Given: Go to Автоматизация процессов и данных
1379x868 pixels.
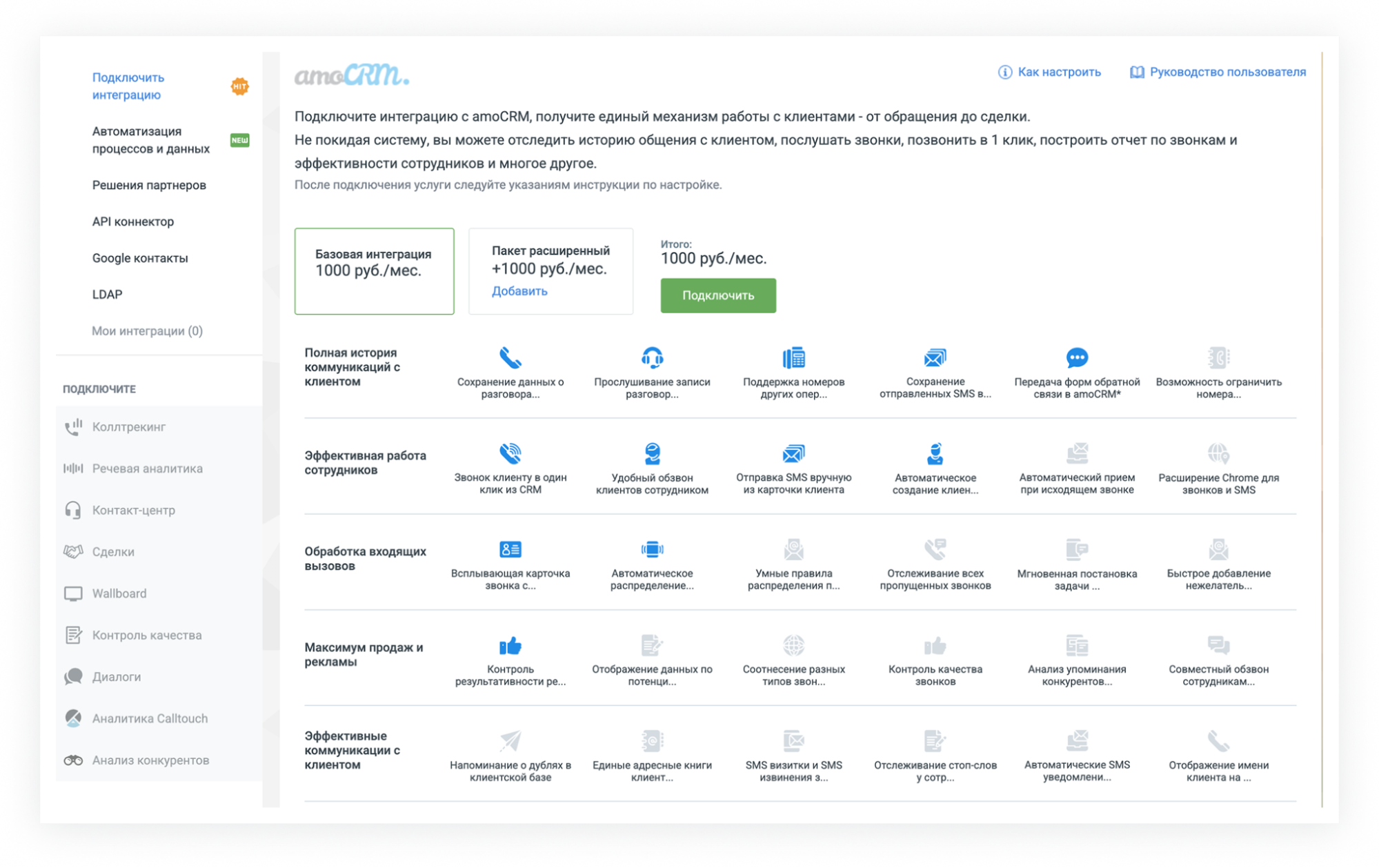Looking at the screenshot, I should pyautogui.click(x=151, y=140).
